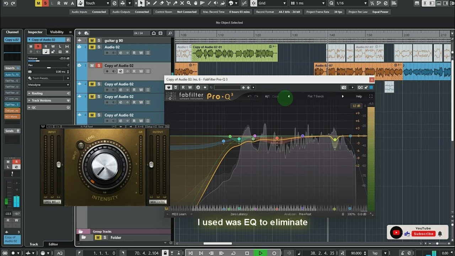
Task: Click the Stop button in the transport
Action: click(247, 253)
